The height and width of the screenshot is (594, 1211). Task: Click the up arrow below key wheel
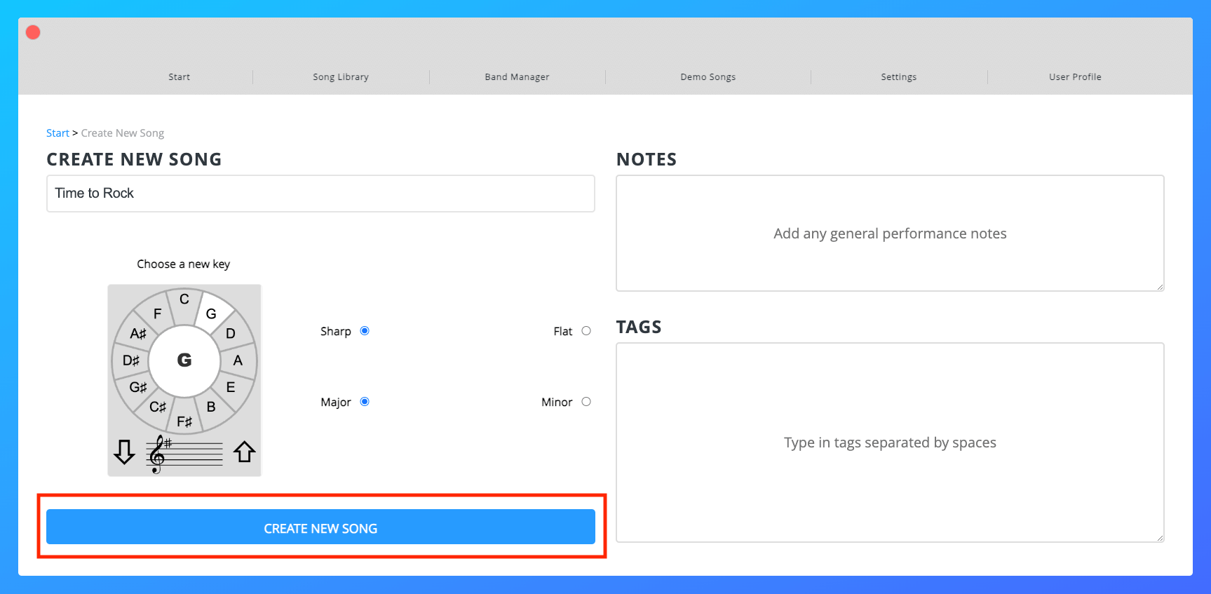(244, 452)
